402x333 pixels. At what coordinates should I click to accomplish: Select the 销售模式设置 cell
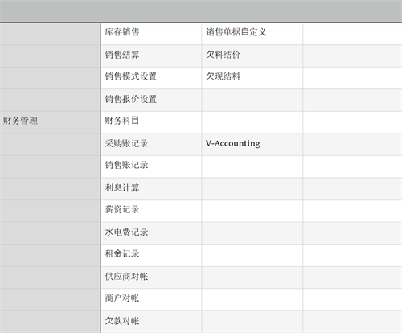[151, 78]
